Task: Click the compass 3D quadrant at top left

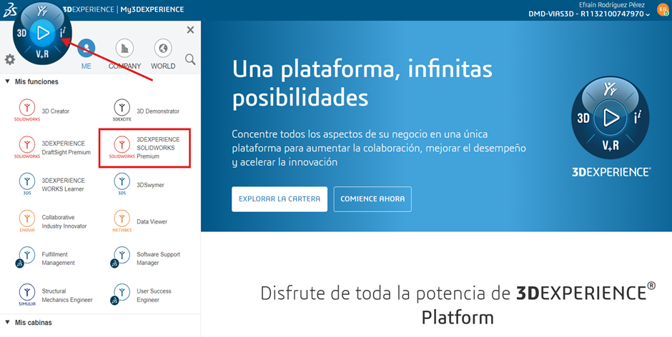Action: point(21,33)
